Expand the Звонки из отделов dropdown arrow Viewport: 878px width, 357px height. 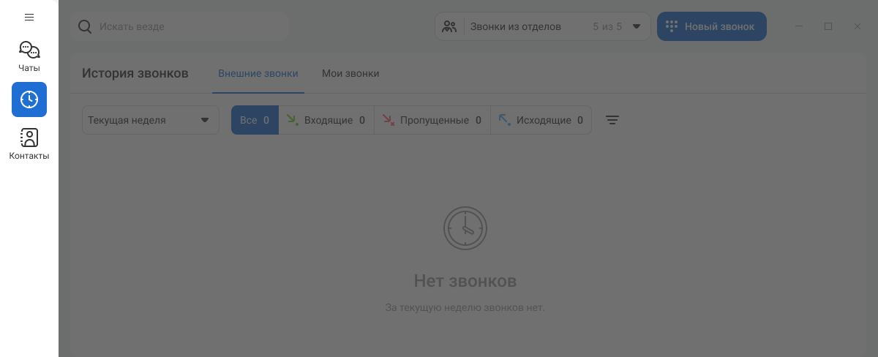(x=637, y=26)
